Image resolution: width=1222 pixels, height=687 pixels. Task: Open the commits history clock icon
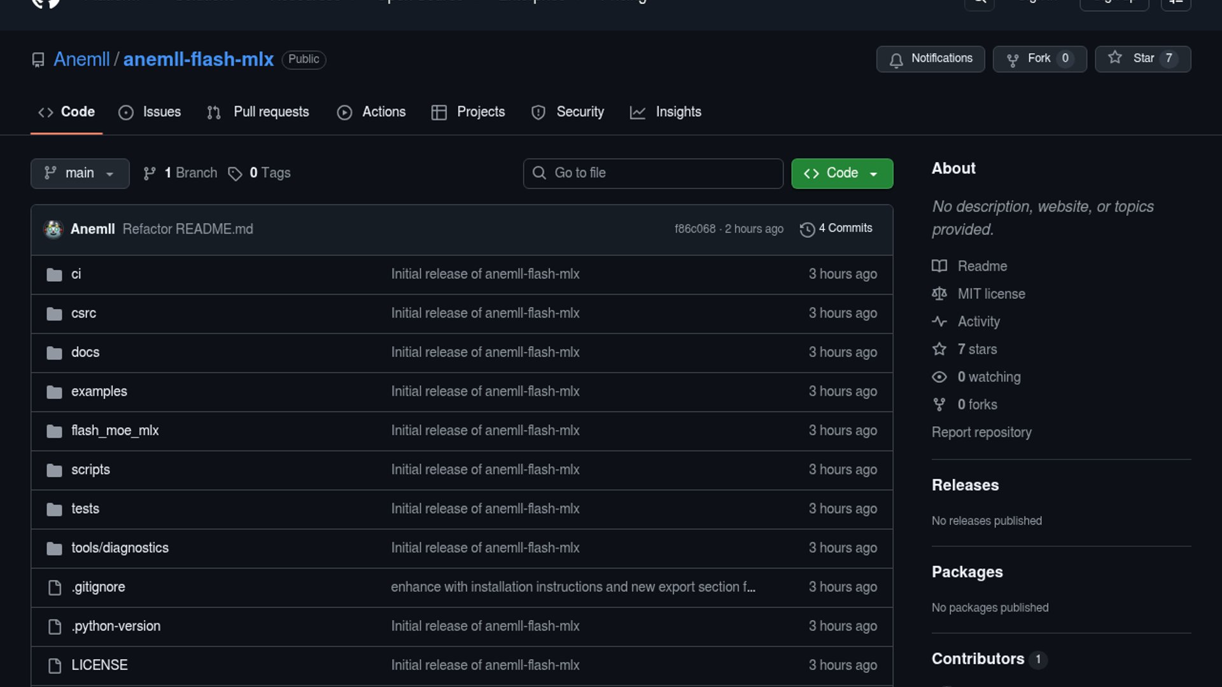coord(807,230)
